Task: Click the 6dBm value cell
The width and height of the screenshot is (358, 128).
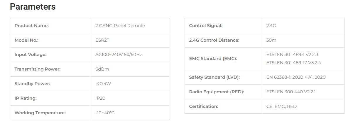Action: click(x=102, y=69)
